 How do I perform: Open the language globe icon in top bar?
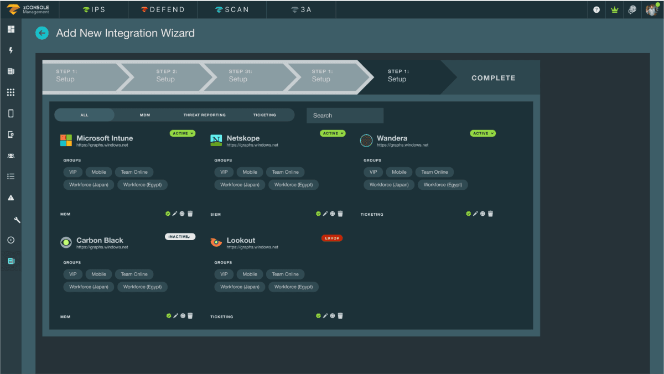tap(632, 9)
